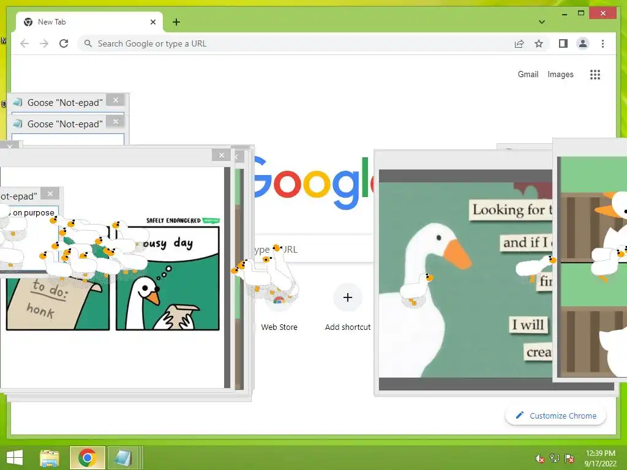Viewport: 627px width, 470px height.
Task: Click Customize Chrome button
Action: pos(556,416)
